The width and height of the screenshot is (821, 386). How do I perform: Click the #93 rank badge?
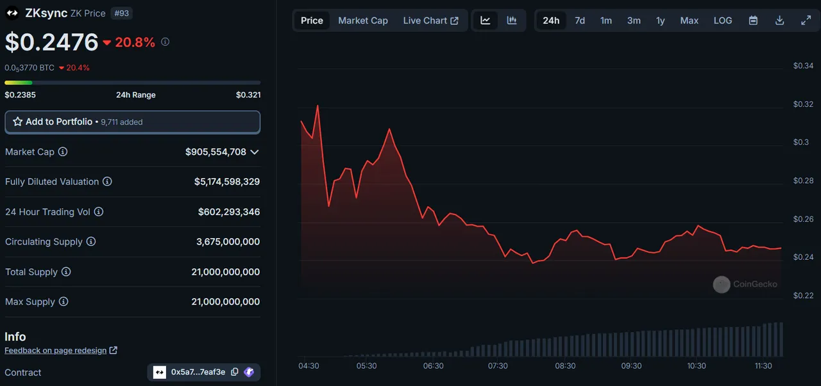(x=121, y=13)
